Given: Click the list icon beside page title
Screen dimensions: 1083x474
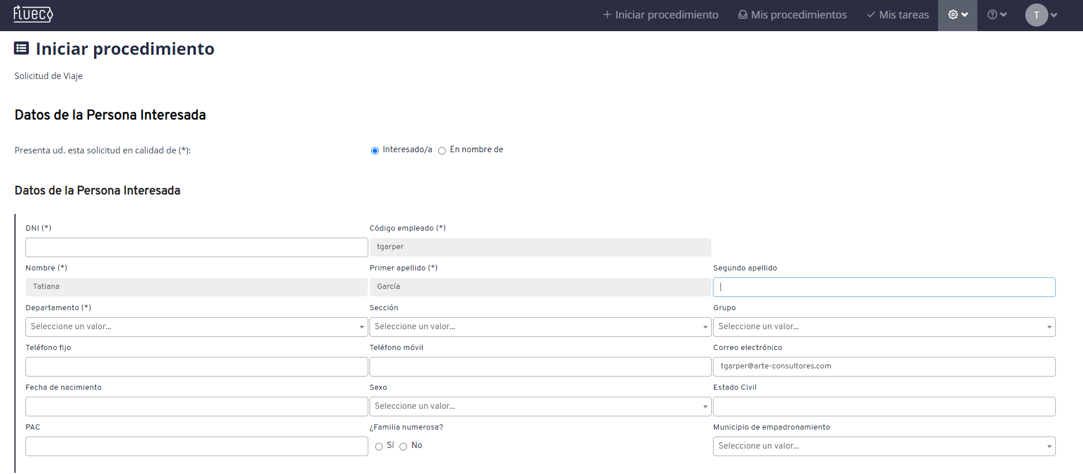Looking at the screenshot, I should [21, 48].
